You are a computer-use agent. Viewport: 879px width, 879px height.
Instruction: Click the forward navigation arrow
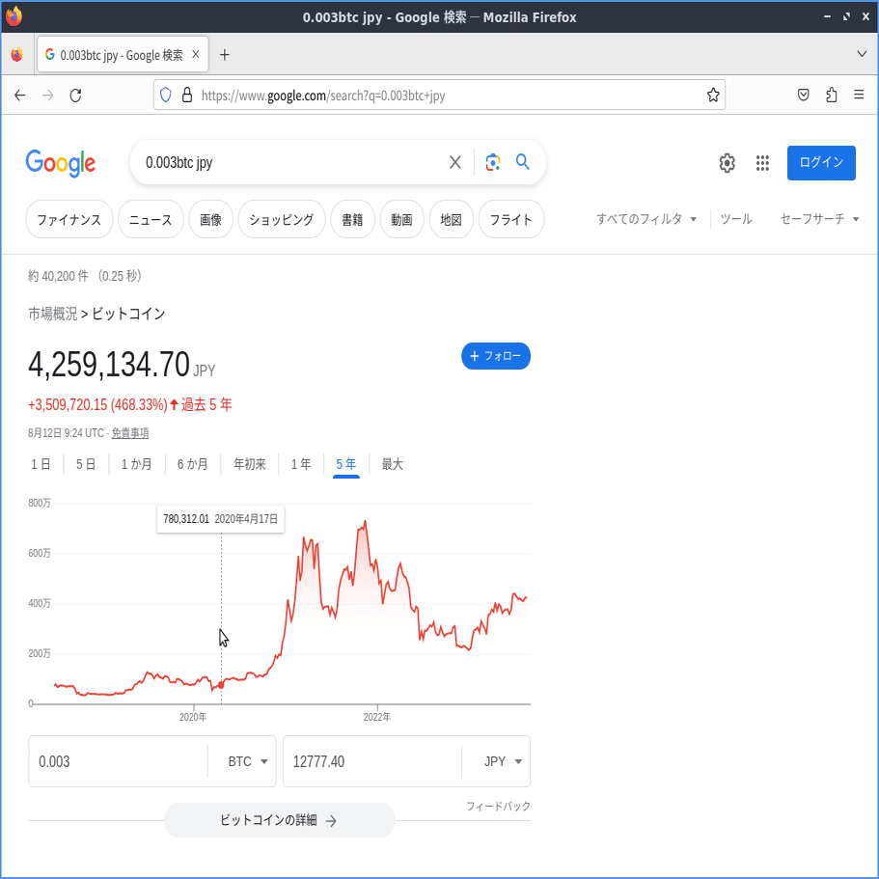(47, 96)
